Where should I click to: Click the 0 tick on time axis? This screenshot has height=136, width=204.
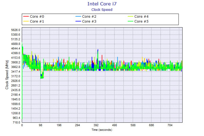pyautogui.click(x=22, y=125)
